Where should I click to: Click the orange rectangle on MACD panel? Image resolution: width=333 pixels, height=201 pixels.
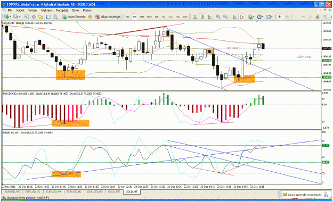click(x=70, y=123)
